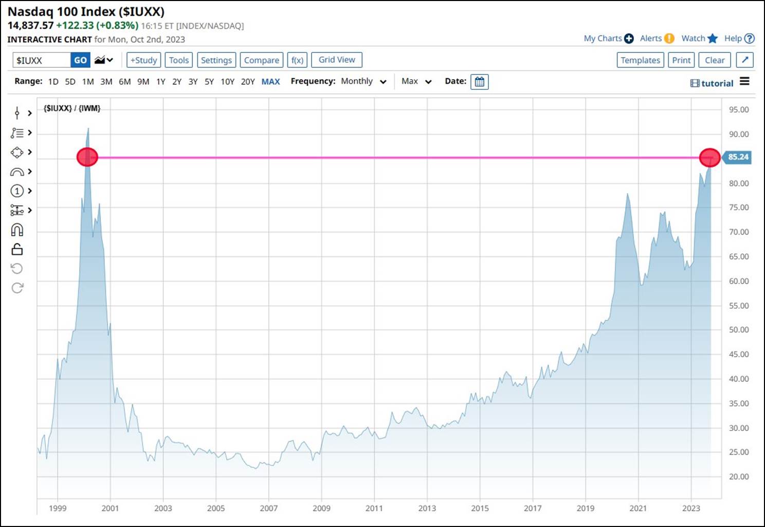Click the Help question mark icon
Viewport: 765px width, 527px height.
[750, 39]
